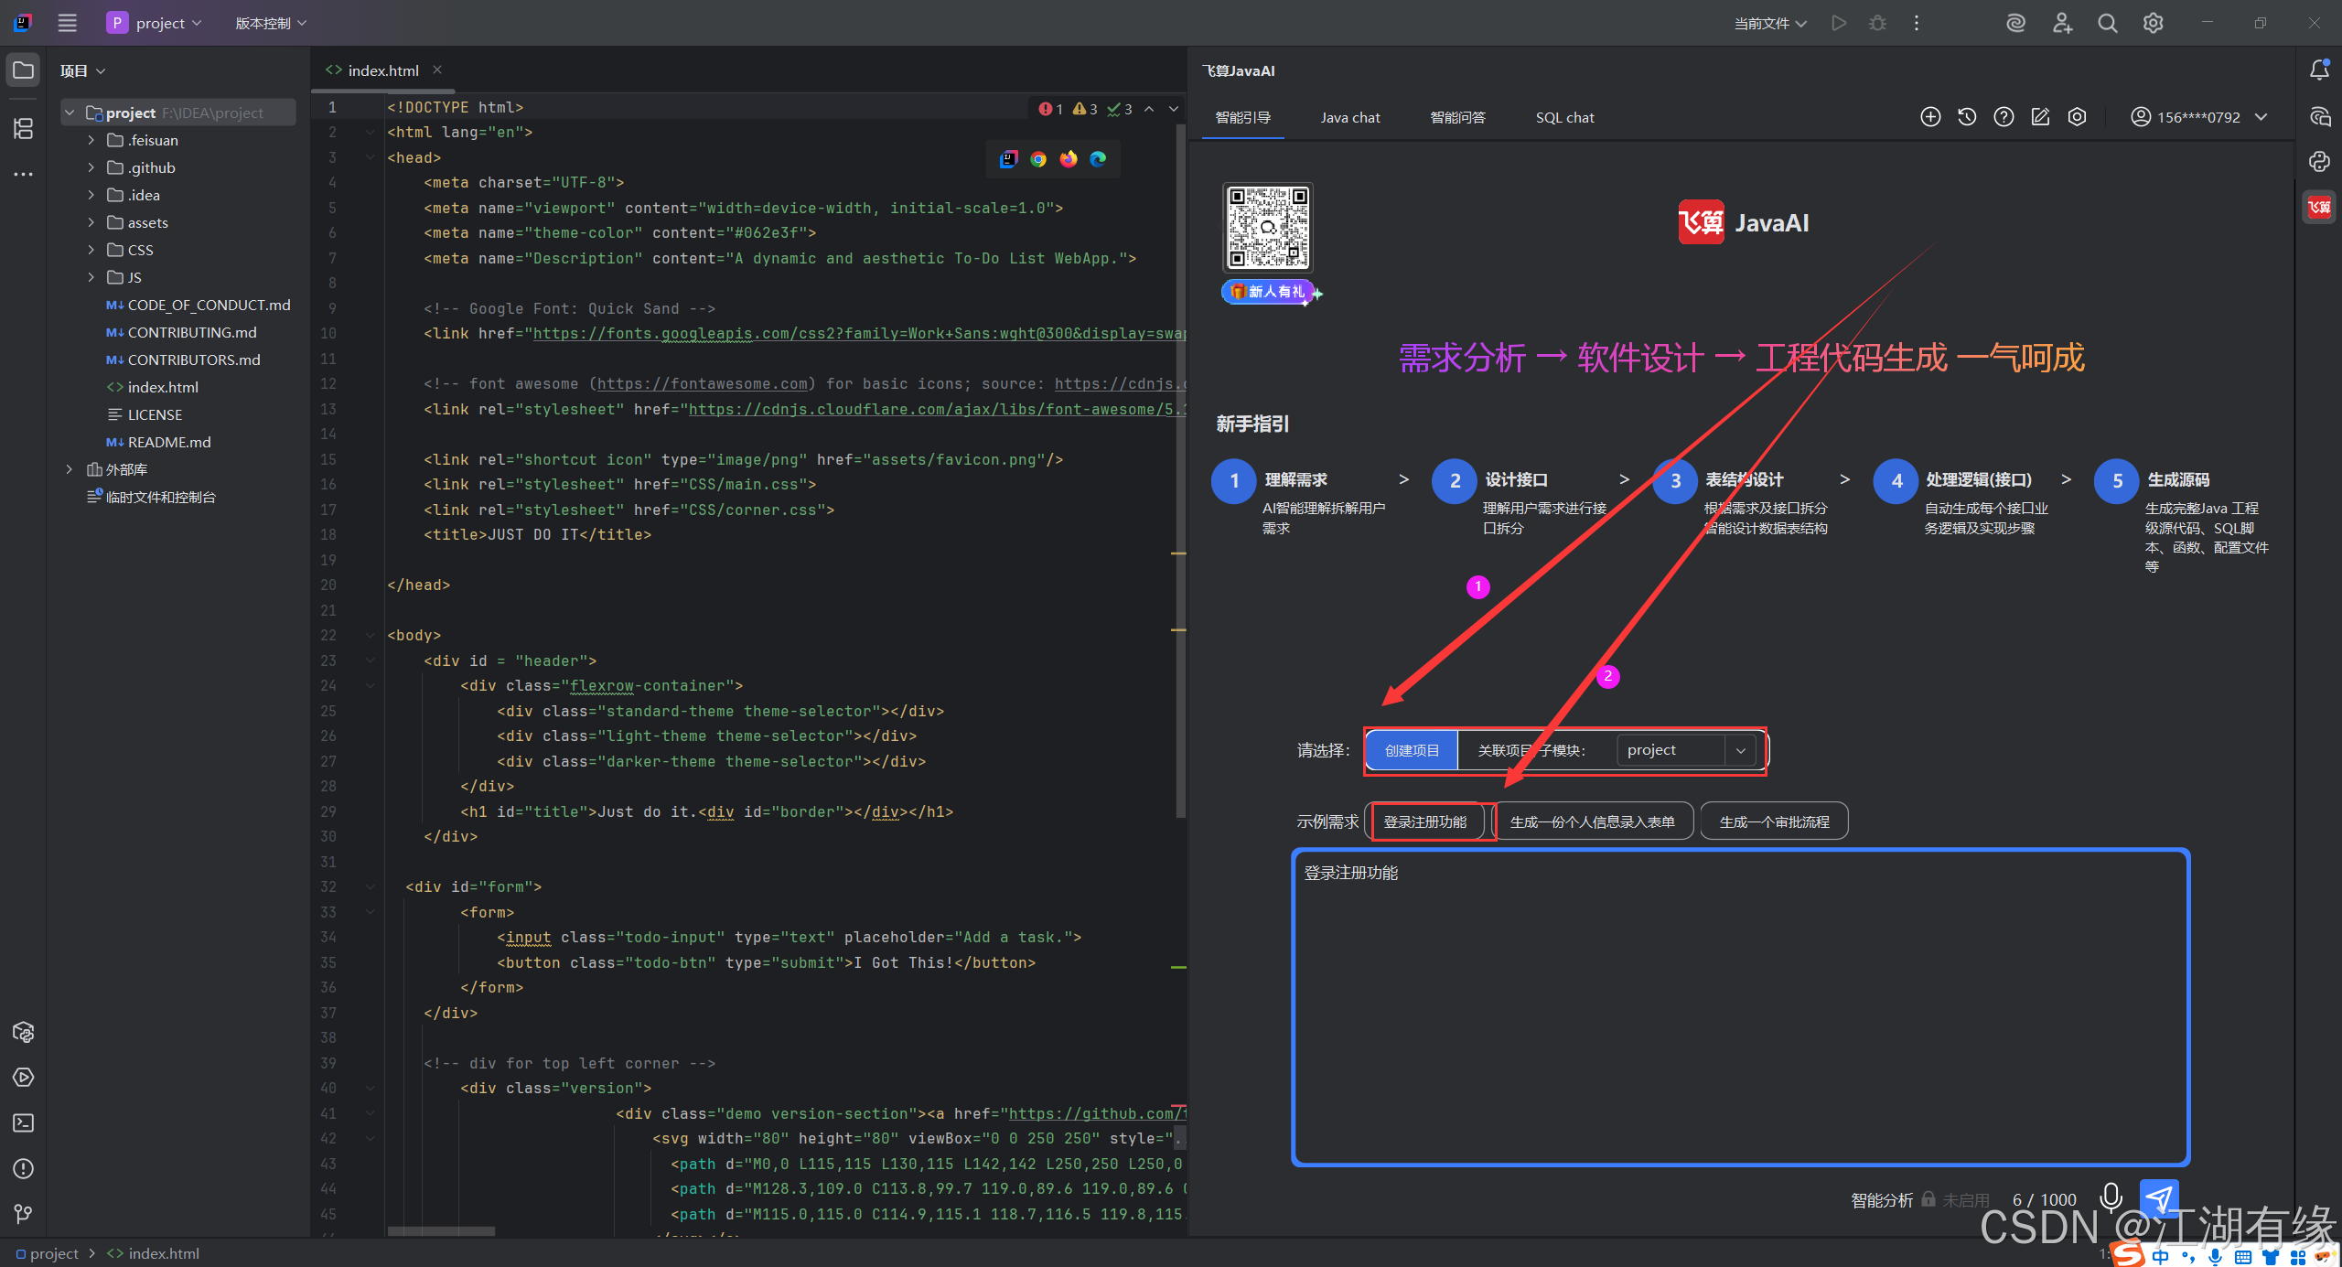Expand the assets folder
The image size is (2342, 1267).
coord(91,222)
